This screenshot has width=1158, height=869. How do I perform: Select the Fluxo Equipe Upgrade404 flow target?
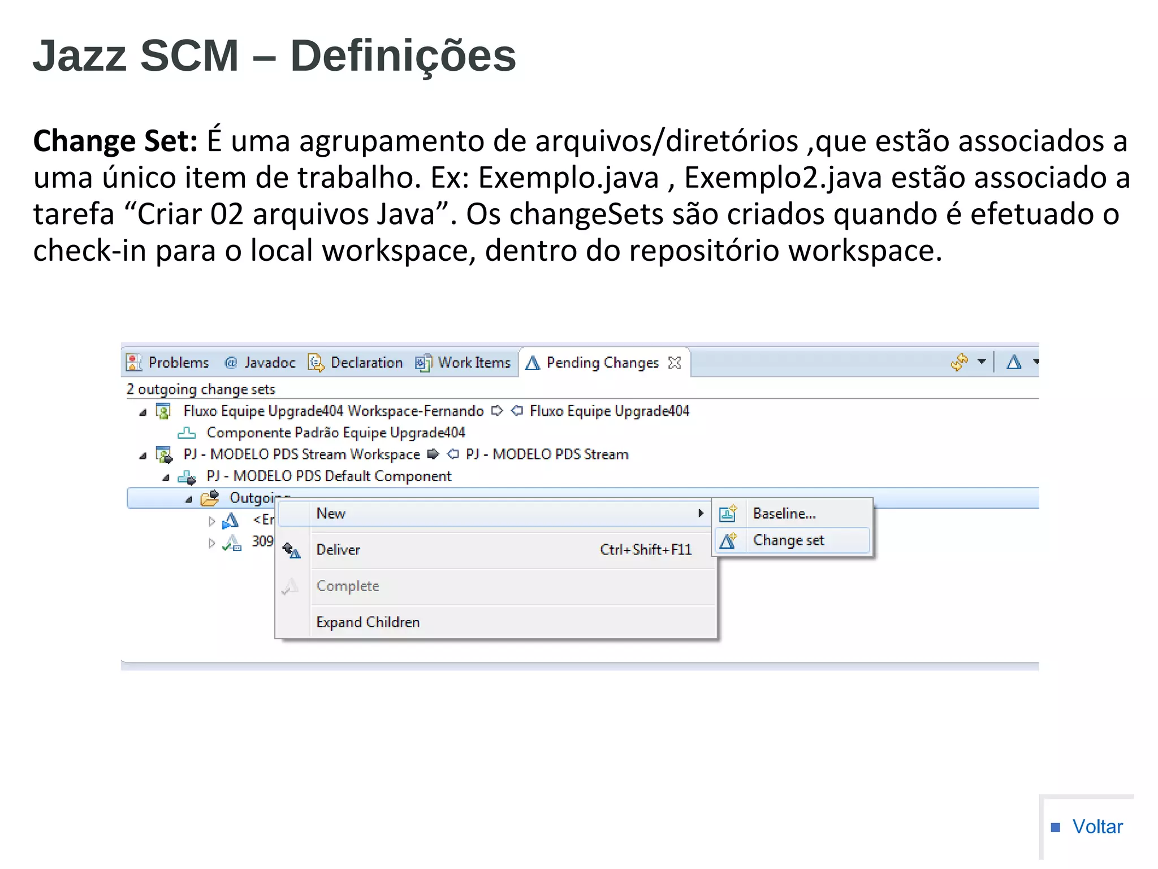point(610,411)
